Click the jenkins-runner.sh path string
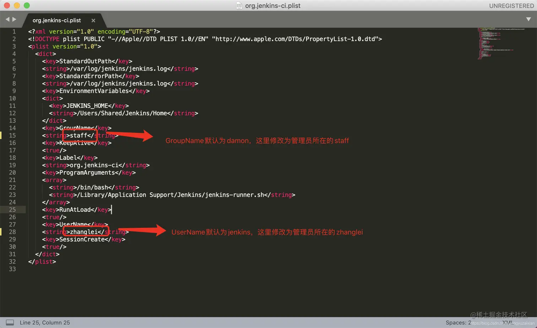This screenshot has height=328, width=537. pos(170,195)
